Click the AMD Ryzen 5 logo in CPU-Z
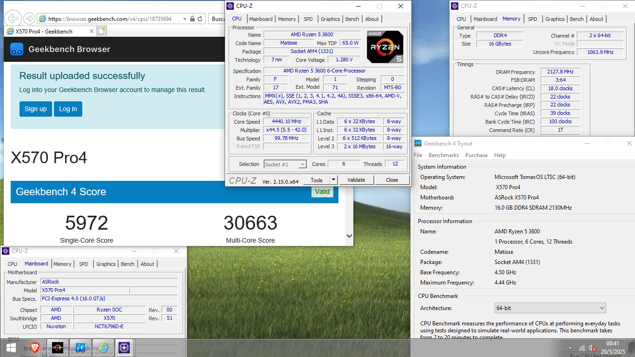Image resolution: width=635 pixels, height=357 pixels. tap(385, 47)
